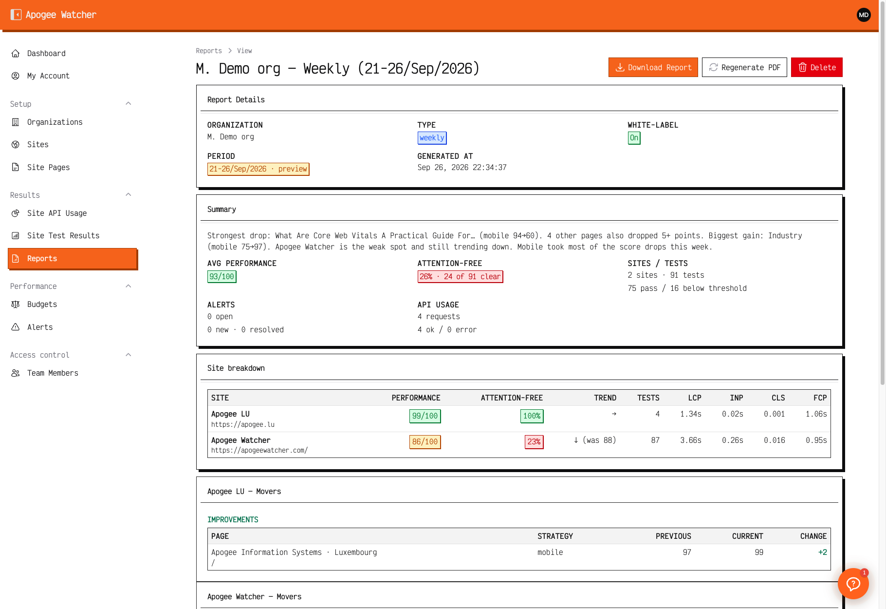Click the Site Pages document icon
This screenshot has width=886, height=609.
point(16,167)
